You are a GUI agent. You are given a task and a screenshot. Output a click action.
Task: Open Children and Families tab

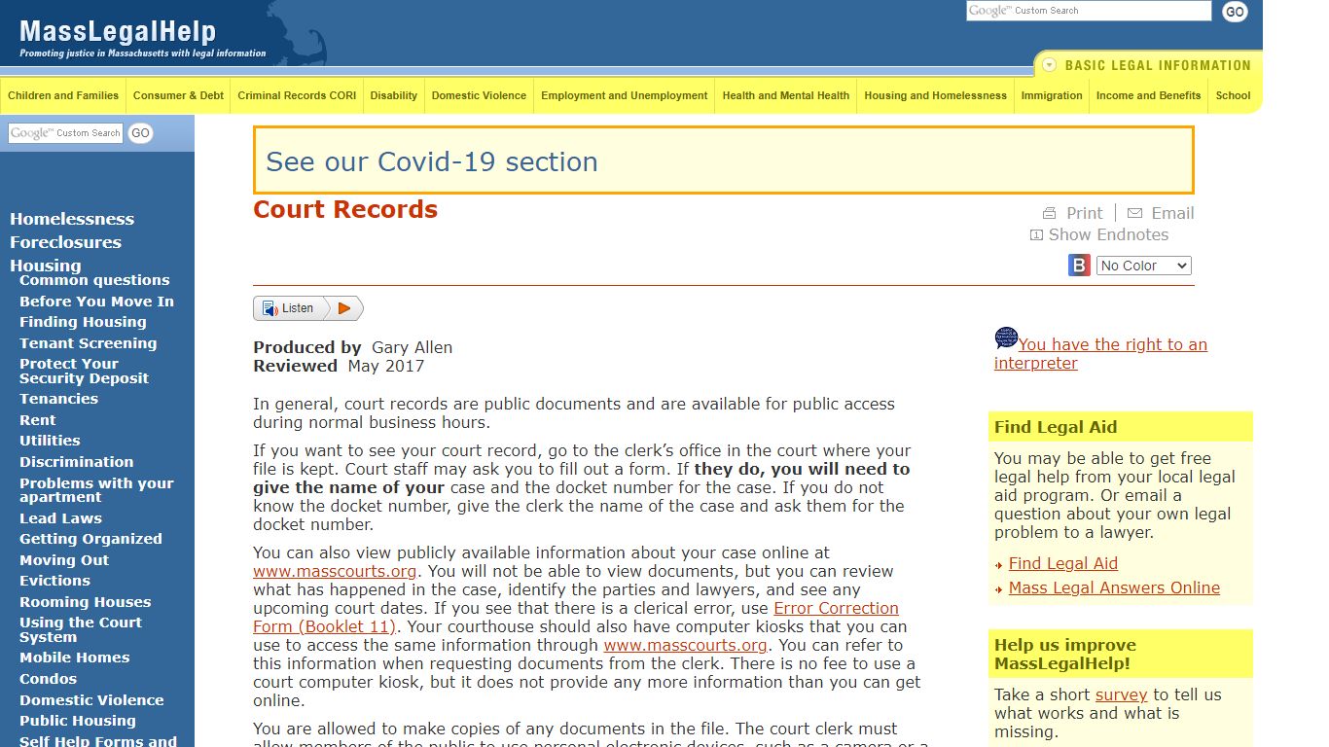click(63, 95)
